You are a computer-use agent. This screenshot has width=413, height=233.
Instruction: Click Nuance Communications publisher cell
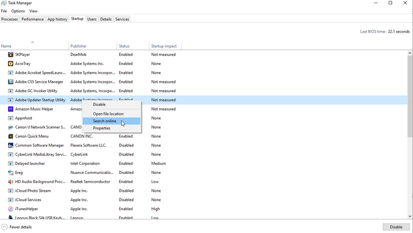tap(92, 173)
